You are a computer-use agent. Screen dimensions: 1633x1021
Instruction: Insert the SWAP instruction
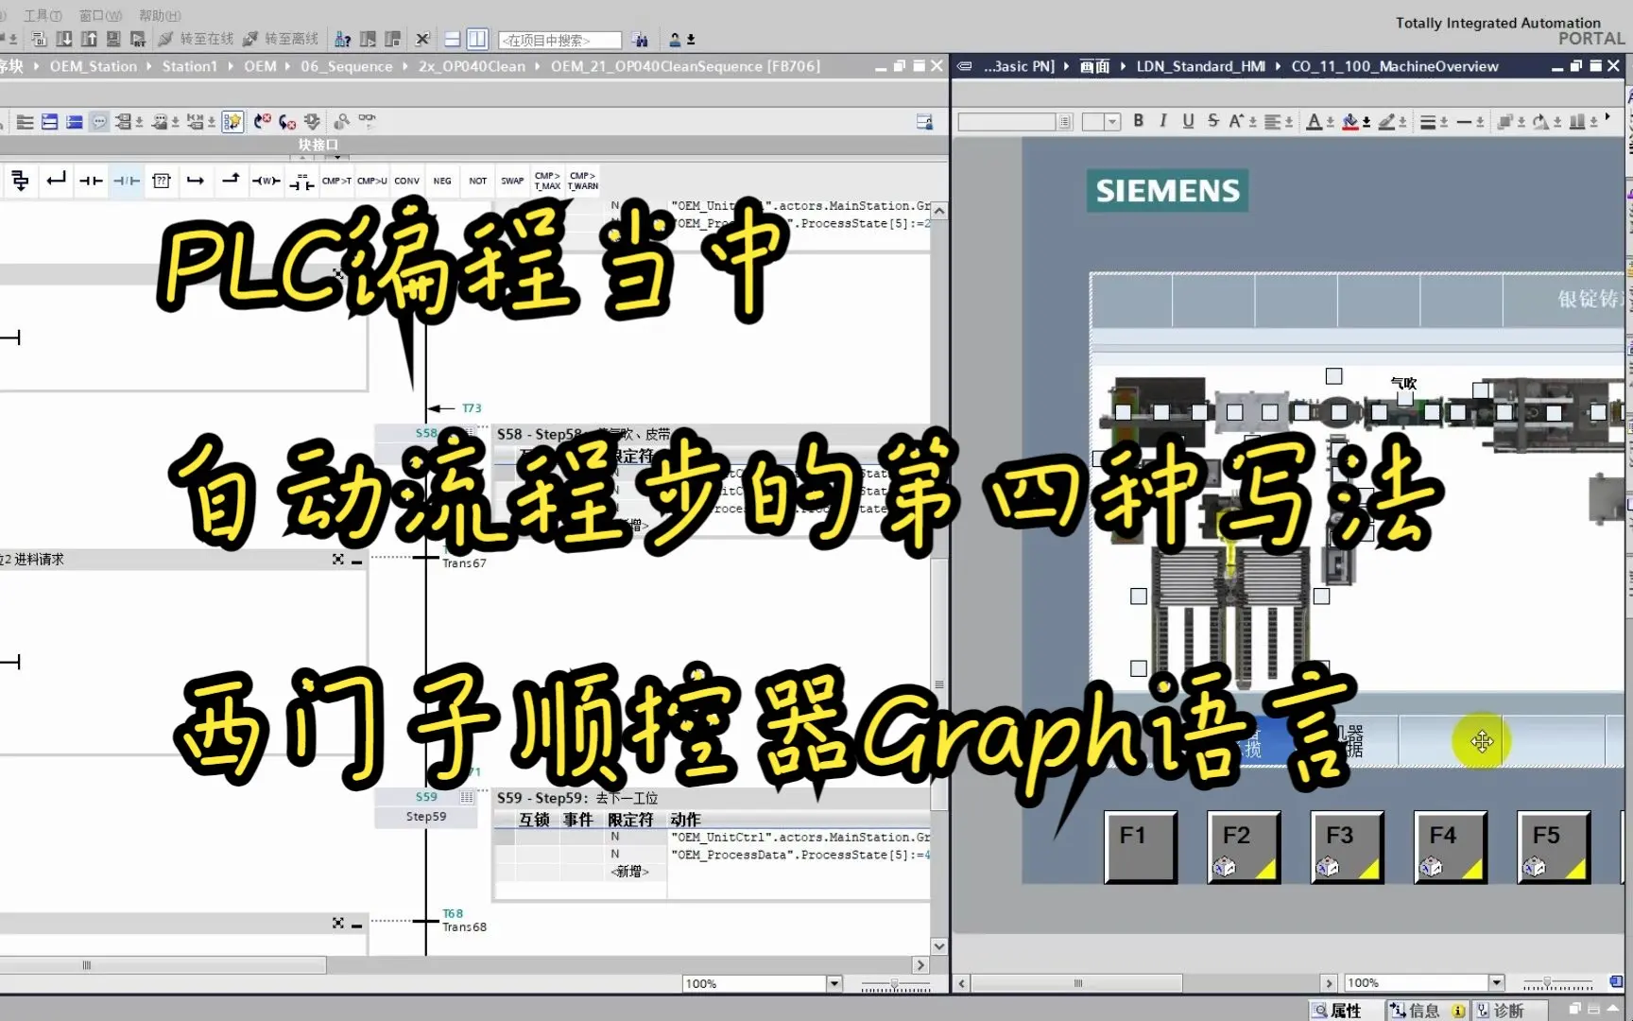pyautogui.click(x=512, y=181)
